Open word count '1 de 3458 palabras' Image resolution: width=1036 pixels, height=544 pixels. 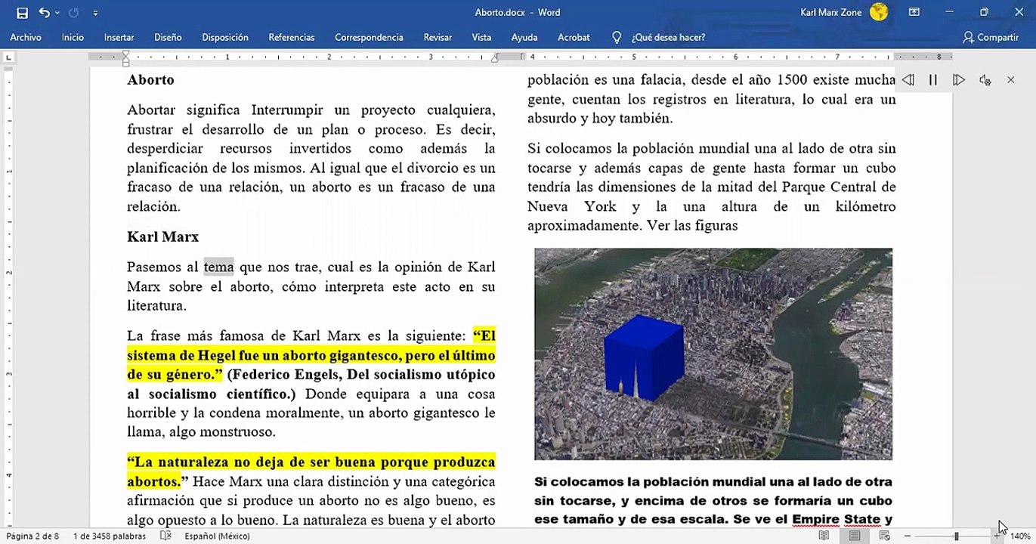110,536
